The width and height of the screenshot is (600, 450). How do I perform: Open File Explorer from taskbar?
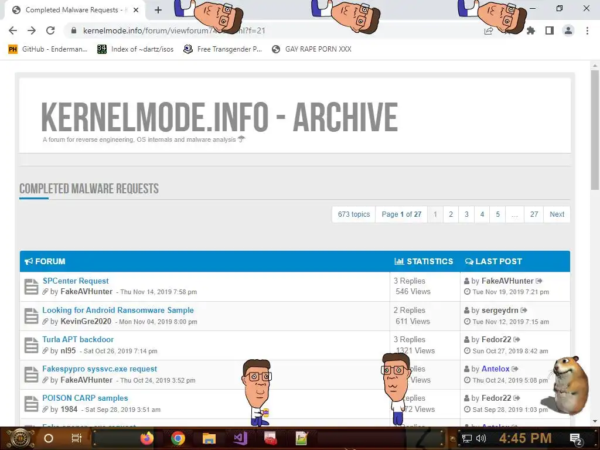click(x=209, y=438)
